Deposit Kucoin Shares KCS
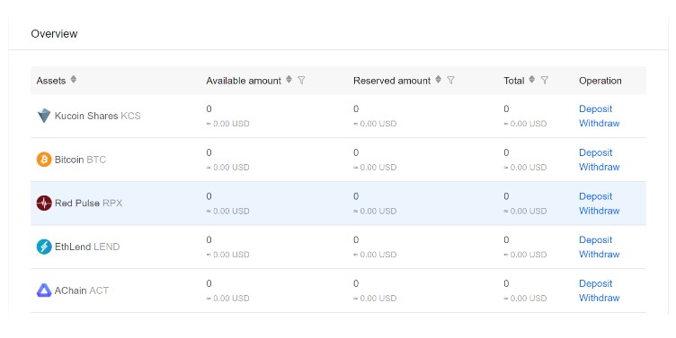Screen dimensions: 676x338 595,108
